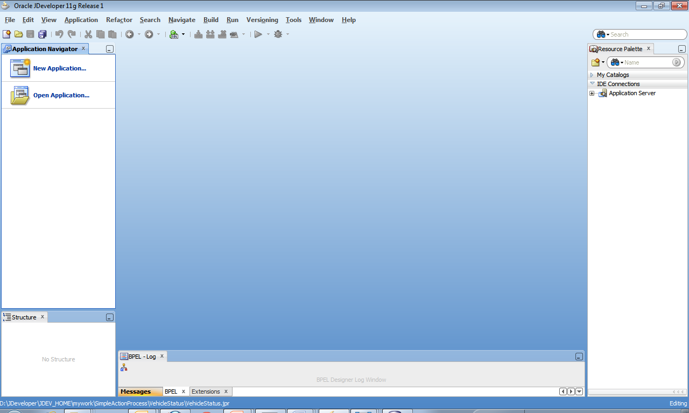Close the BPEL - Log tab
Image resolution: width=689 pixels, height=413 pixels.
161,356
